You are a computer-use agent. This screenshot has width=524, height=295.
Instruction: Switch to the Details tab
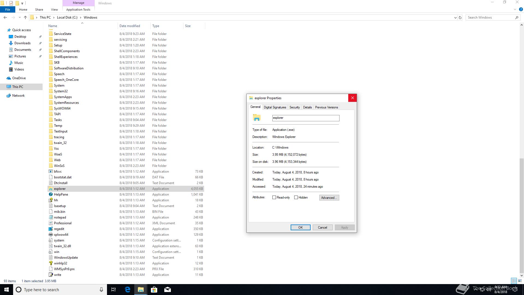point(307,107)
